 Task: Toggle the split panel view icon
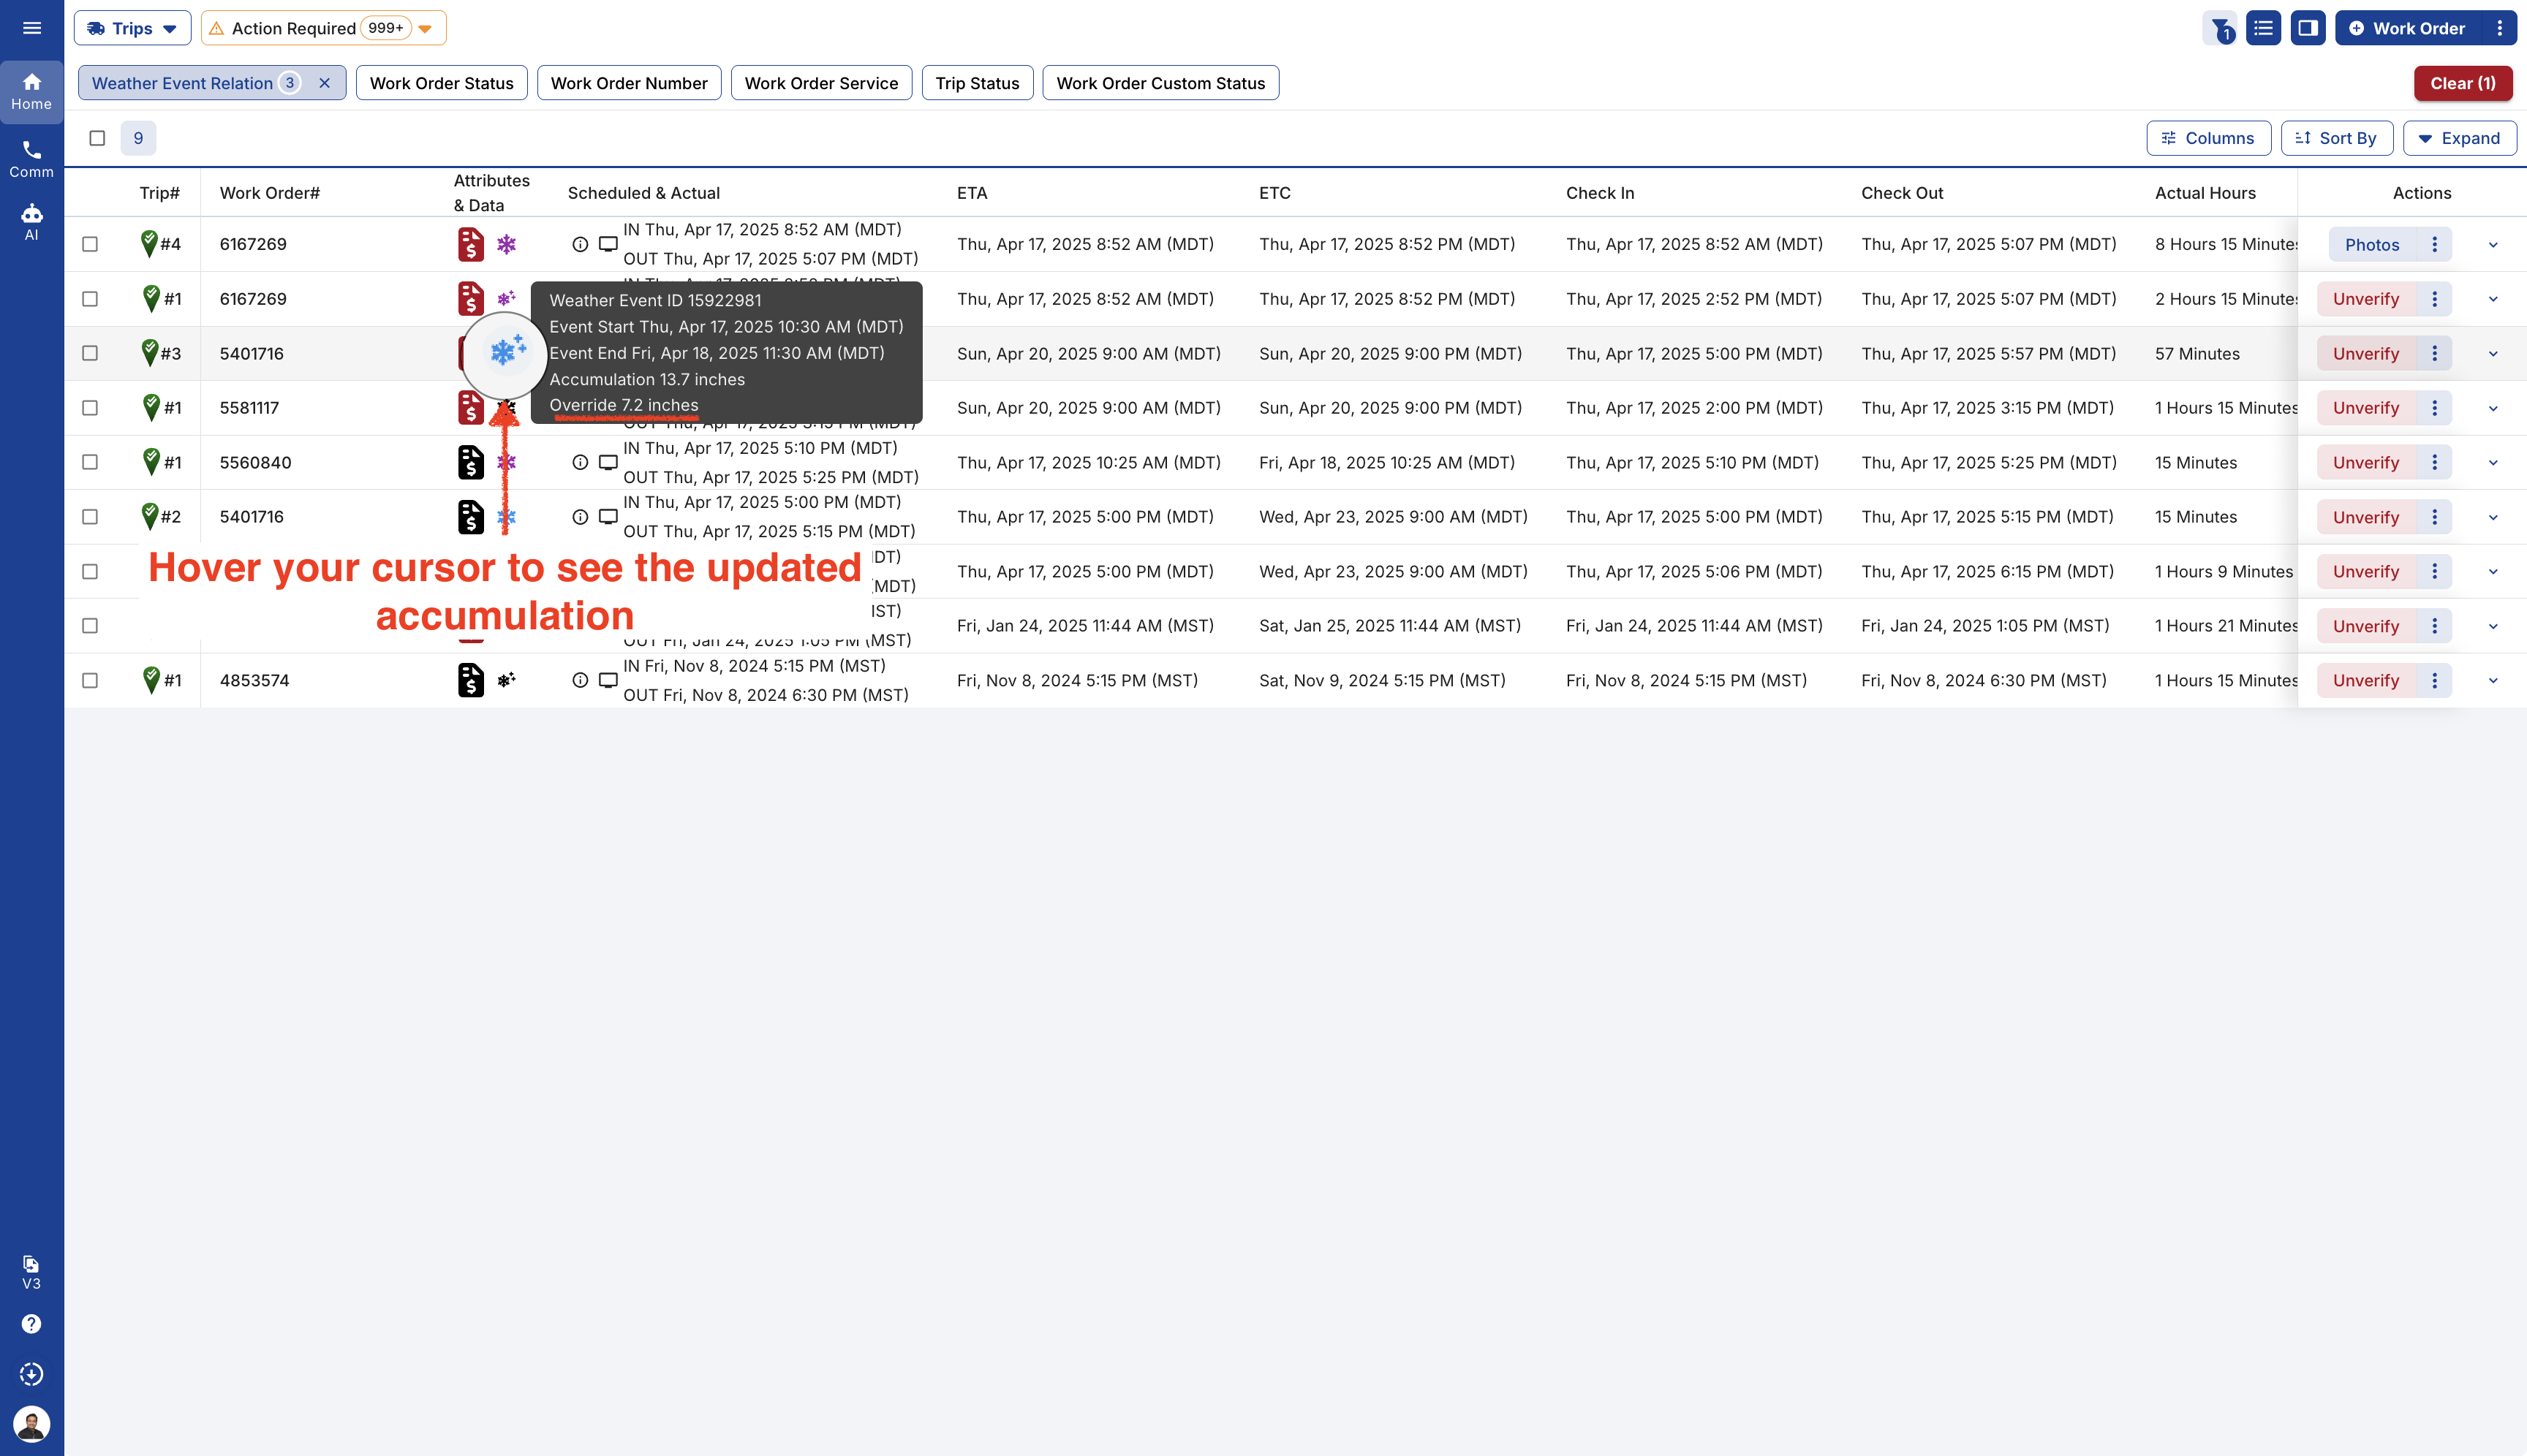[x=2308, y=28]
